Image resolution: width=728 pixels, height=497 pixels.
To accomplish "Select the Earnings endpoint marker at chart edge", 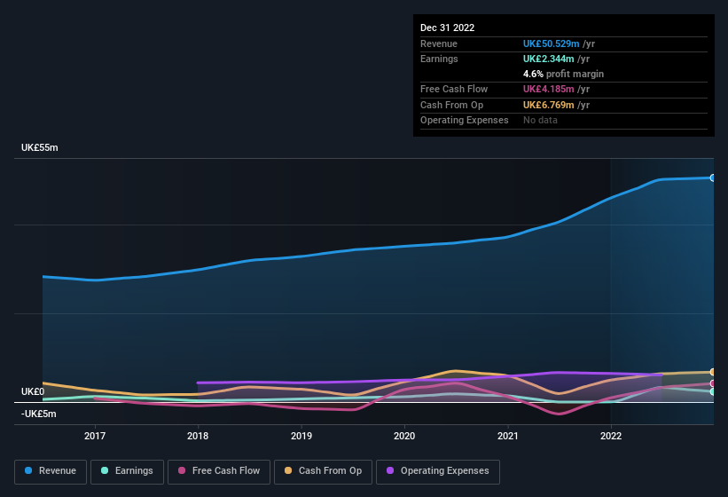I will click(713, 391).
